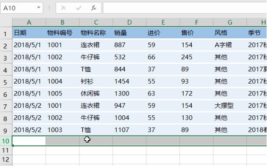Select date cell in row 9

click(29, 130)
